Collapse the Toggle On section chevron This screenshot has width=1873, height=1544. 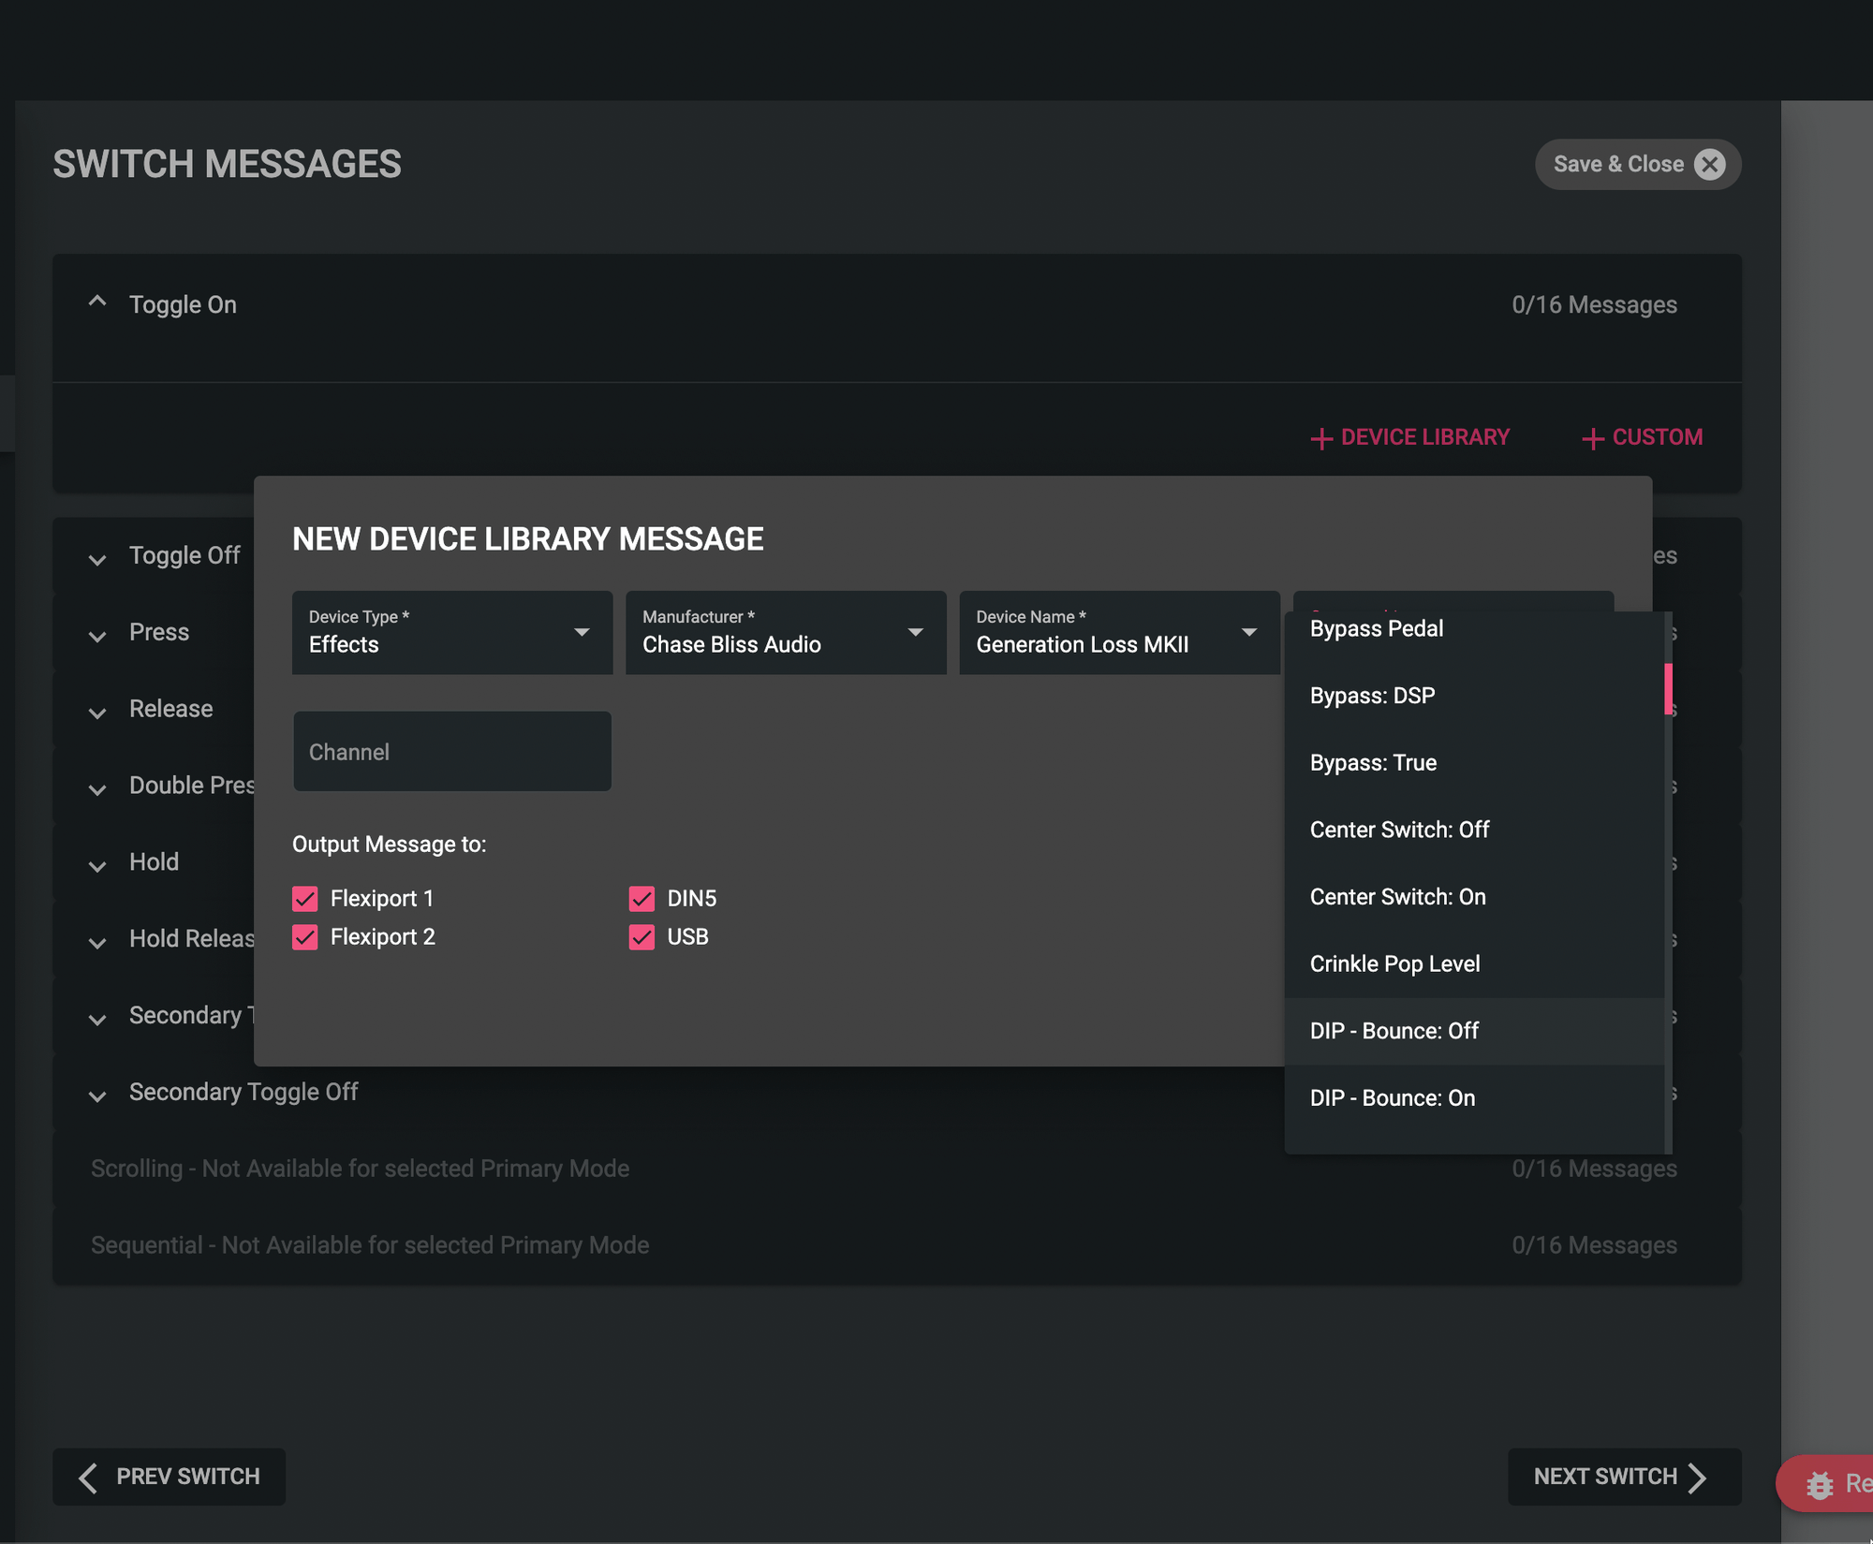97,302
